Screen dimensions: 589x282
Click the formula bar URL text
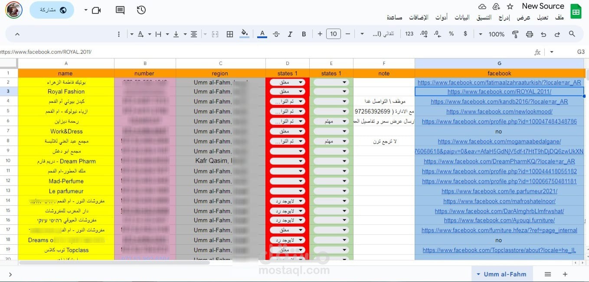46,52
